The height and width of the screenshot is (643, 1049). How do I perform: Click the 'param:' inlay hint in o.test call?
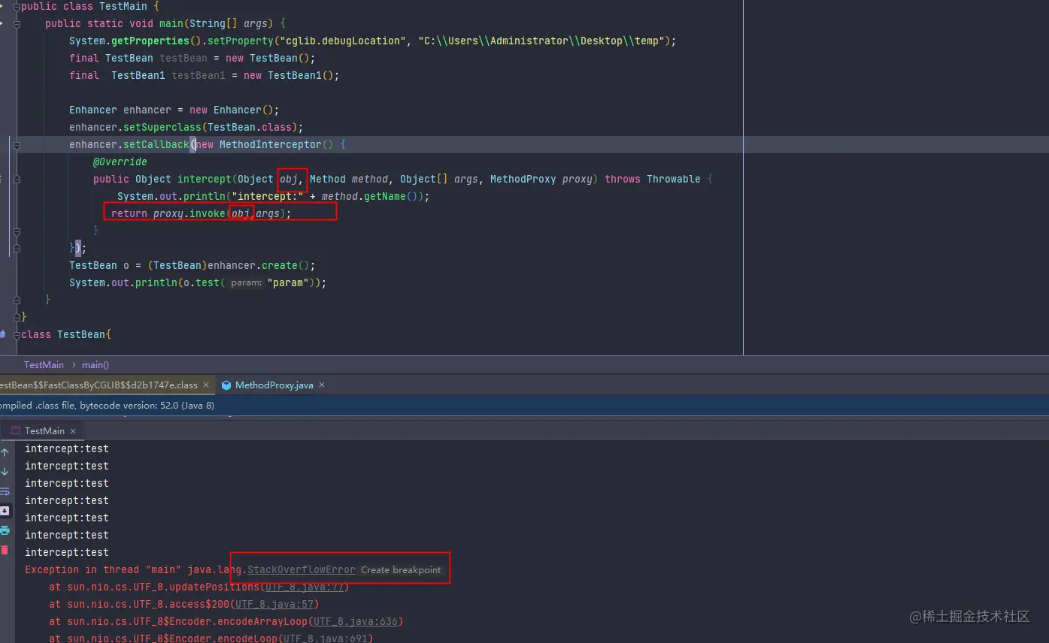pyautogui.click(x=246, y=283)
